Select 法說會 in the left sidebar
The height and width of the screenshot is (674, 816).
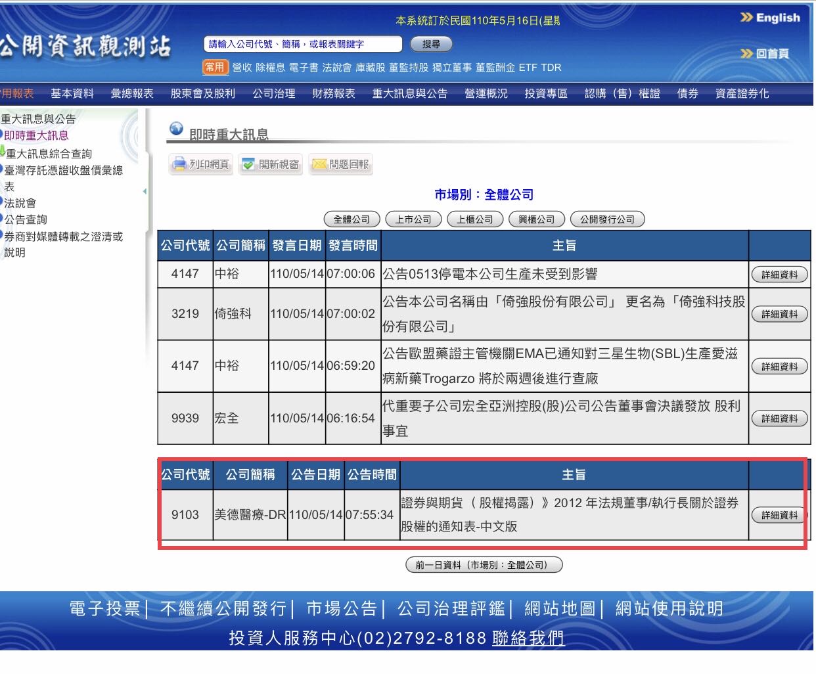20,203
